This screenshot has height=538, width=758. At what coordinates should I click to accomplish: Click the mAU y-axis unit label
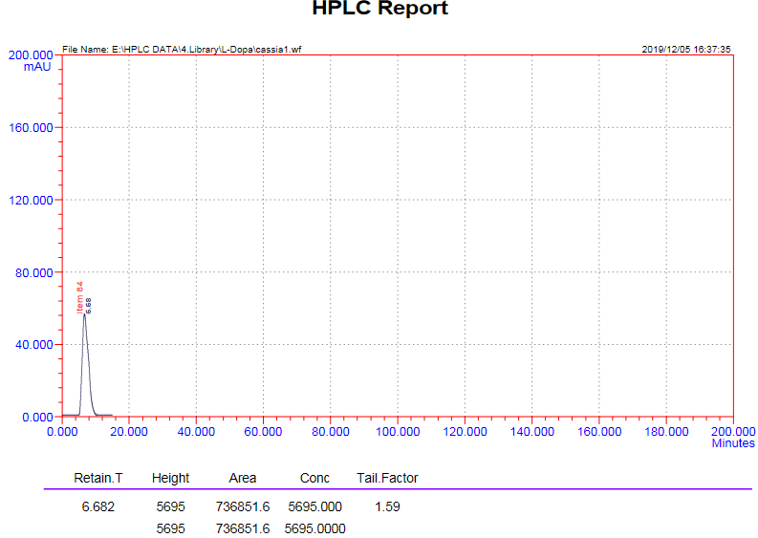coord(37,68)
